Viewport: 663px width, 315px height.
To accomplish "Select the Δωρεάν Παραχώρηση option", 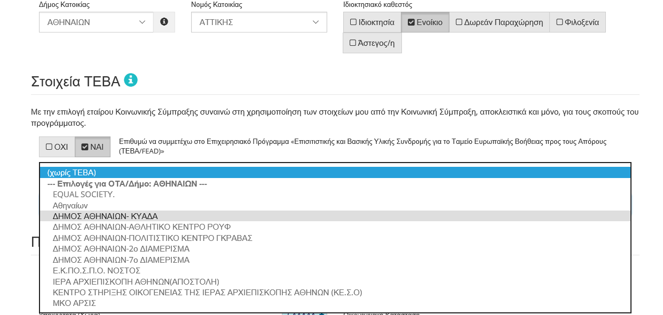I will [499, 22].
